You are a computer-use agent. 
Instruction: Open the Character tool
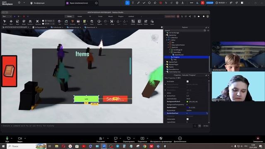[x=72, y=22]
